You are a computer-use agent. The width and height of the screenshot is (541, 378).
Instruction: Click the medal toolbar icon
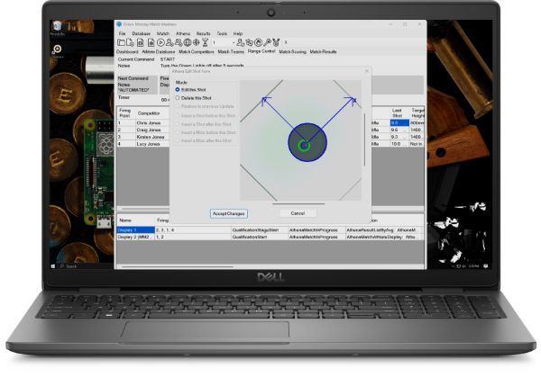(276, 42)
